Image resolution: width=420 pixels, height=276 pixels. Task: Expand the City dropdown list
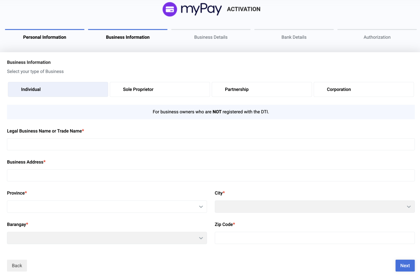click(314, 207)
